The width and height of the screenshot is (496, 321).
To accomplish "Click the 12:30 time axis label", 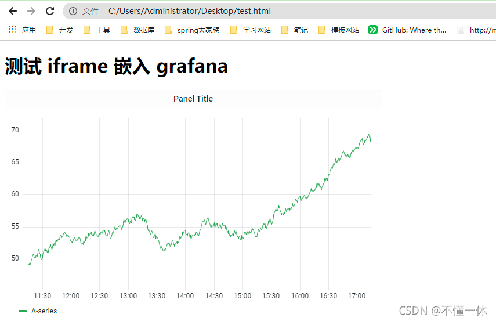I will point(99,296).
